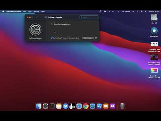
Task: Click the back arrow in Software Update
Action: (x=37, y=17)
